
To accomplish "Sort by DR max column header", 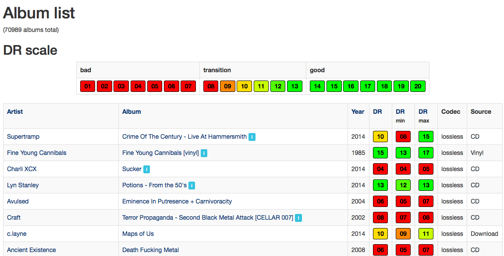I will pyautogui.click(x=423, y=112).
